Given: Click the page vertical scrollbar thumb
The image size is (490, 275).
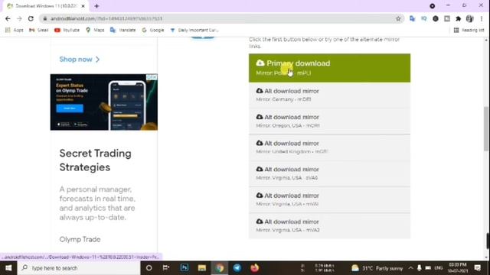Looking at the screenshot, I should (x=486, y=128).
